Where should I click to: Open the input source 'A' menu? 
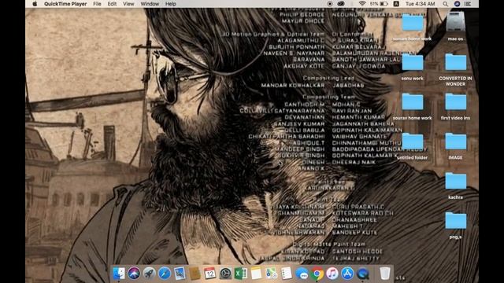click(x=396, y=4)
